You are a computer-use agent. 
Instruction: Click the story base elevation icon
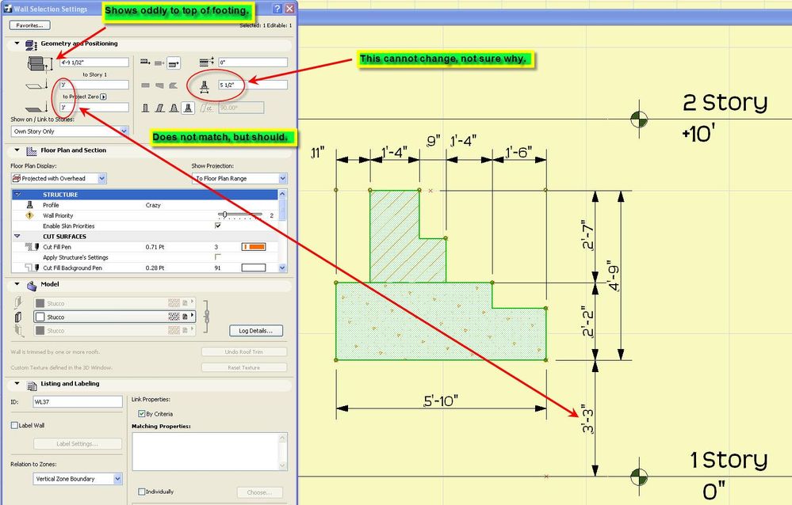coord(36,85)
